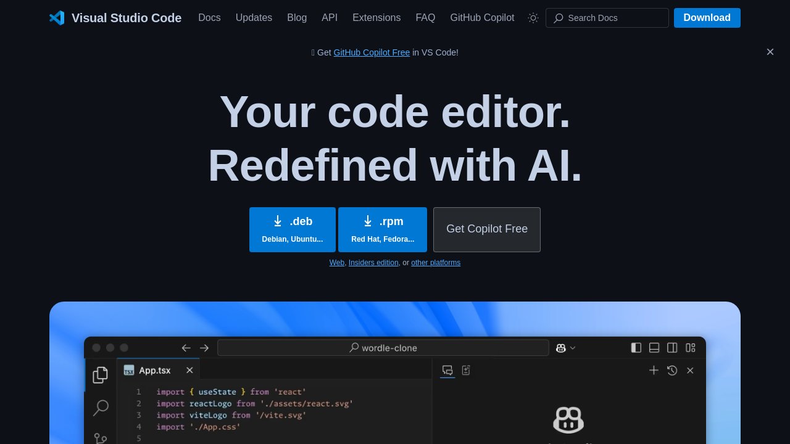Click the Copilot edits icon beside chat
This screenshot has height=444, width=790.
pos(466,370)
